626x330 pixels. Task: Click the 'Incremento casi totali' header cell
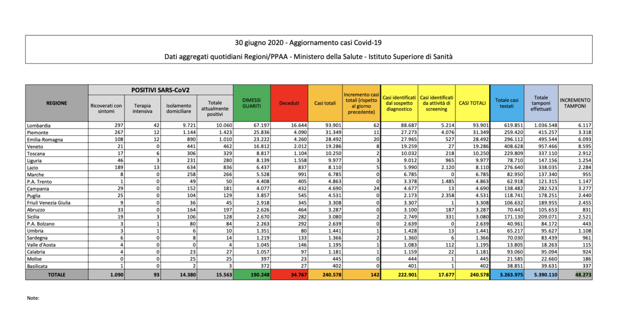[x=361, y=103]
